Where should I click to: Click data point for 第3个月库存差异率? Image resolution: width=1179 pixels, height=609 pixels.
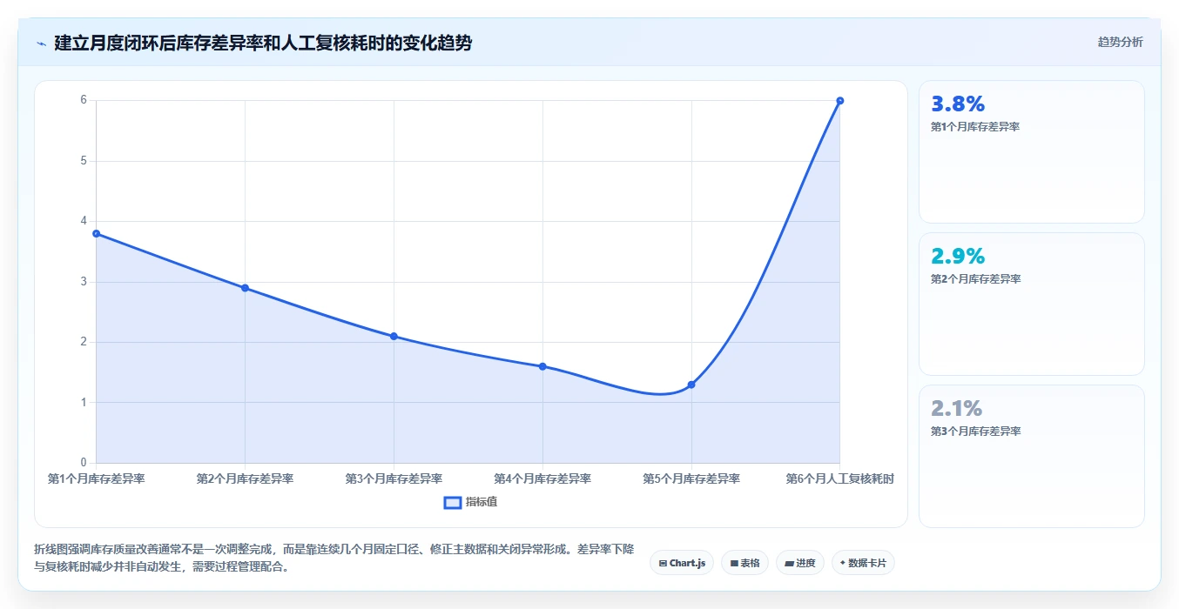394,336
